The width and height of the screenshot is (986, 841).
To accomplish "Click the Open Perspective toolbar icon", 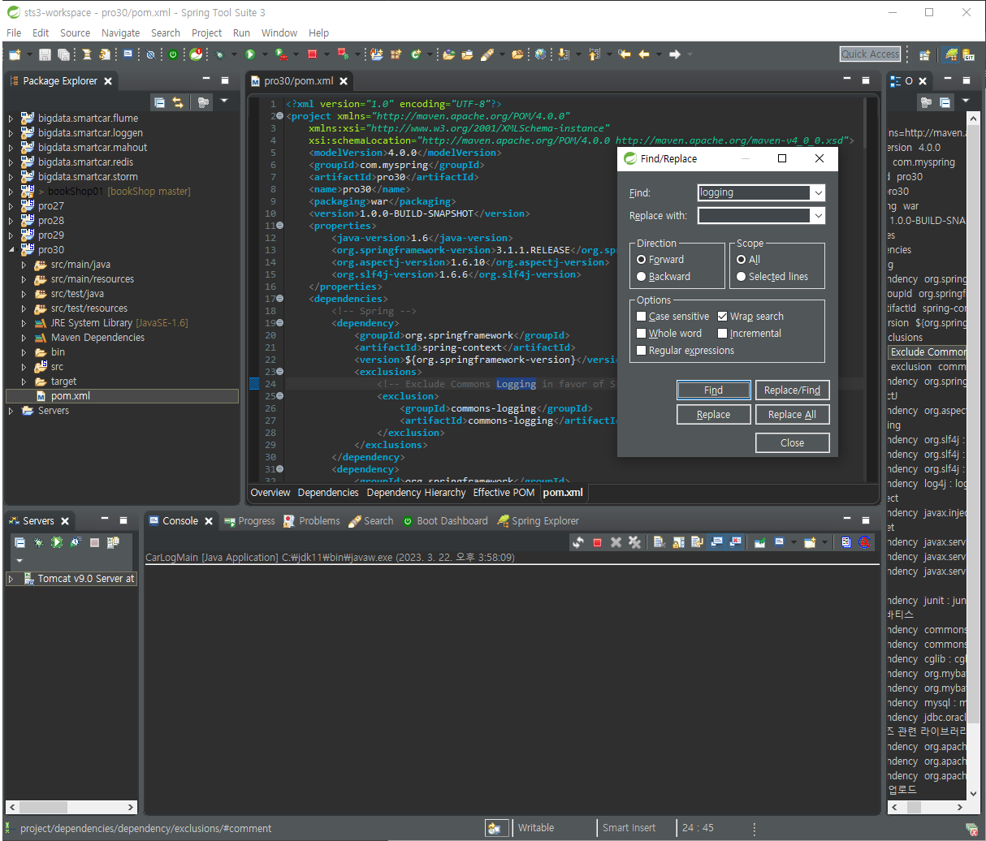I will tap(924, 54).
